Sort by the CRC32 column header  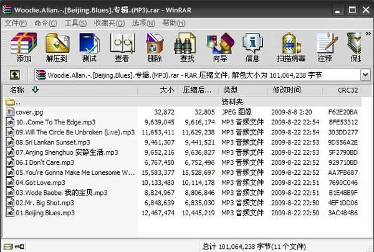point(342,90)
